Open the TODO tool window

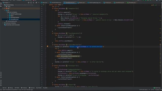pos(17,88)
